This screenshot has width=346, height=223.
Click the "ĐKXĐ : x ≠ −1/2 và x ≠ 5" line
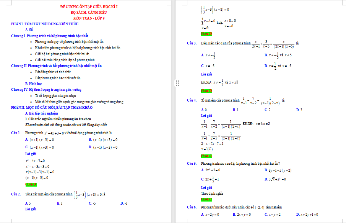point(219,82)
